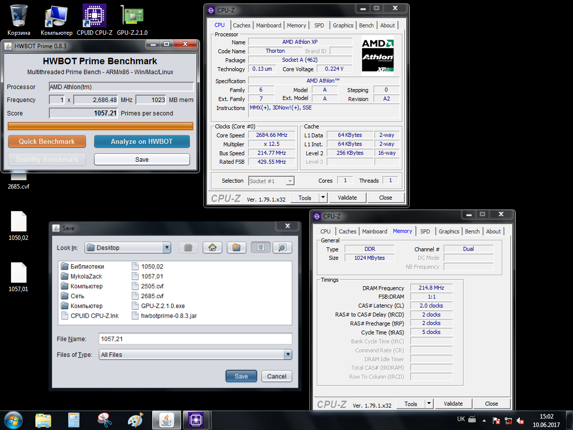Cancel the Save dialog
Screen dimensions: 573x430
click(277, 376)
